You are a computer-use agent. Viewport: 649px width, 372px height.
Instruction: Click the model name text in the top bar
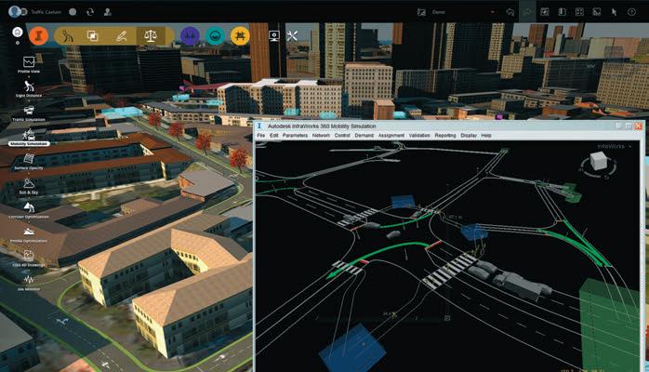(x=46, y=12)
